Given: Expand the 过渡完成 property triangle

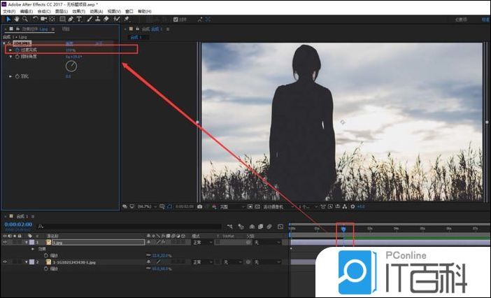Looking at the screenshot, I should tap(9, 50).
